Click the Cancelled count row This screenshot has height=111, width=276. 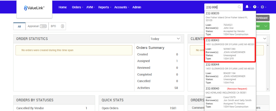coord(157,81)
